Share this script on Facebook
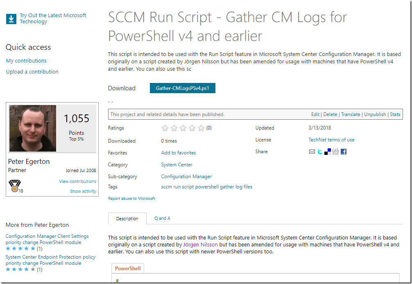The height and width of the screenshot is (284, 412). (x=344, y=152)
